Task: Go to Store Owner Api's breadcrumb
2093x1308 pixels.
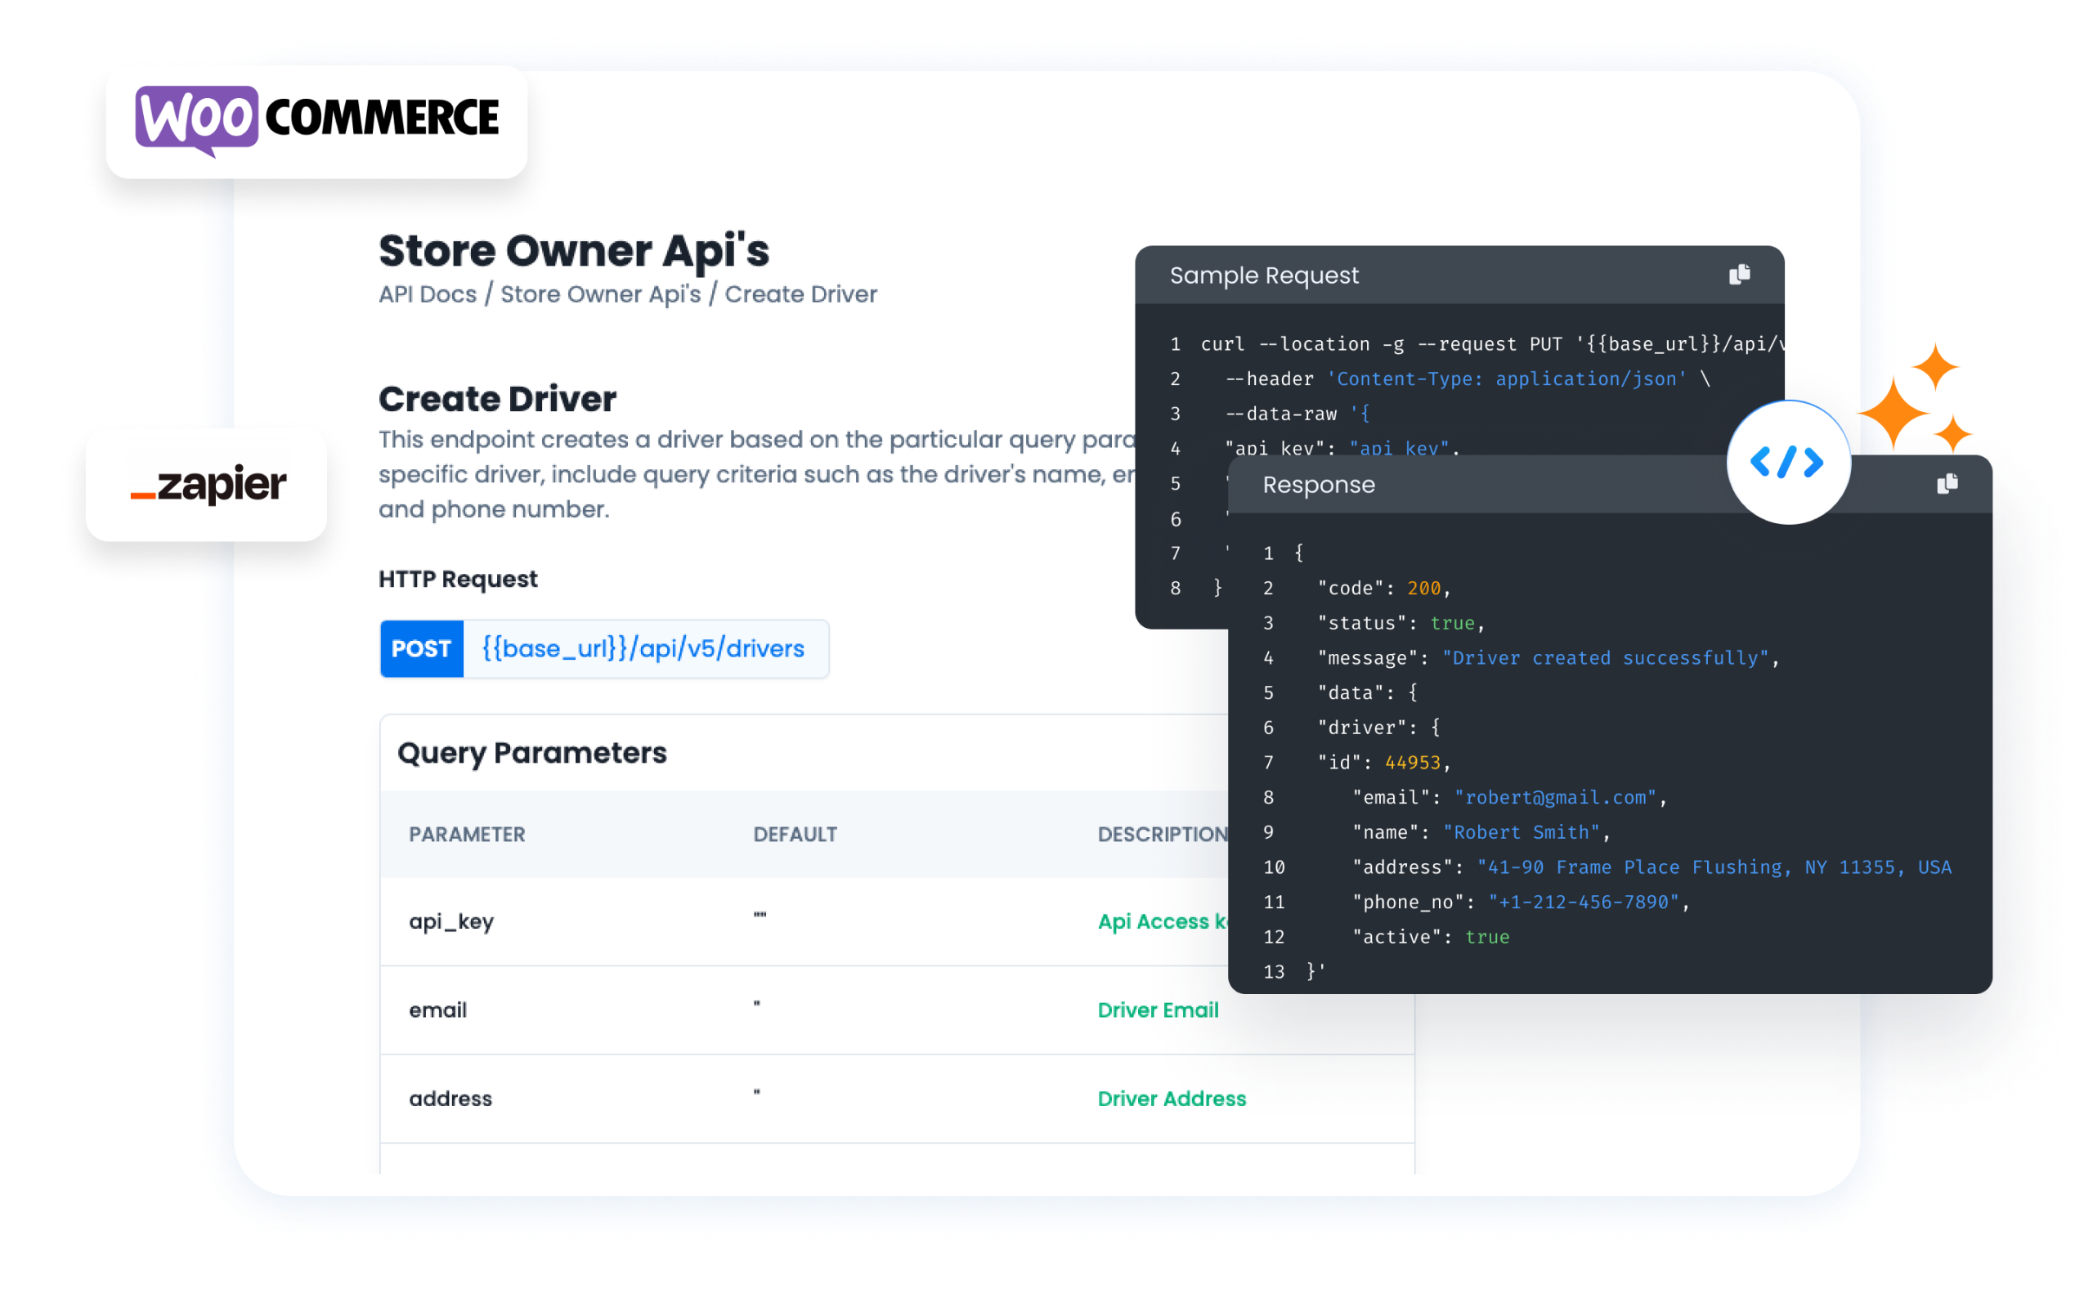Action: (600, 294)
